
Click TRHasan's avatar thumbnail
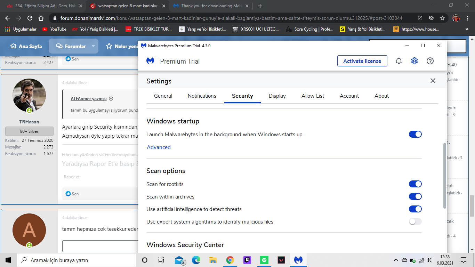click(x=29, y=95)
